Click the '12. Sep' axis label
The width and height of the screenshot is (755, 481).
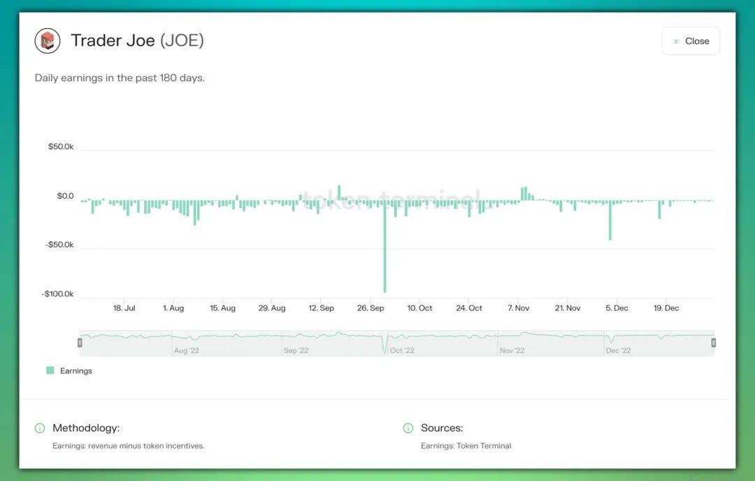pyautogui.click(x=321, y=308)
